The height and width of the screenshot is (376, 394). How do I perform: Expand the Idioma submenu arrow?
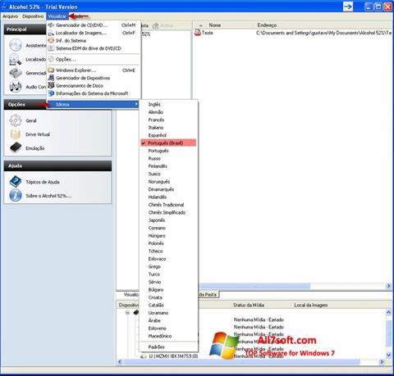click(136, 104)
